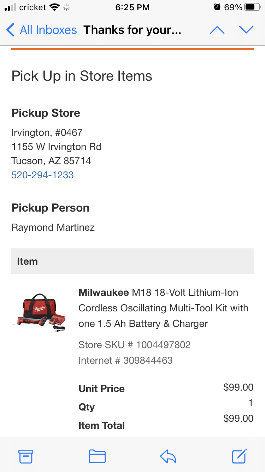Tap the reply arrow icon

point(168,456)
